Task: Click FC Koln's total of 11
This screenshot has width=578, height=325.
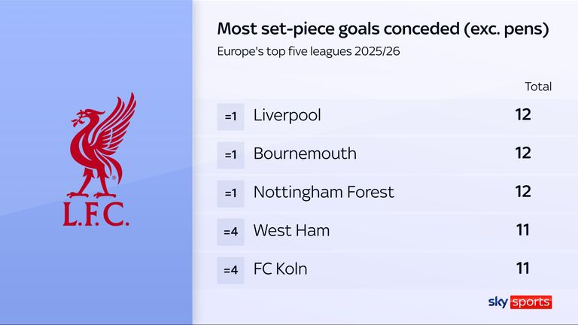Action: click(x=522, y=269)
